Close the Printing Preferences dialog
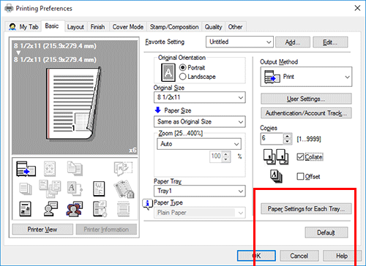The width and height of the screenshot is (366, 266). pos(357,8)
